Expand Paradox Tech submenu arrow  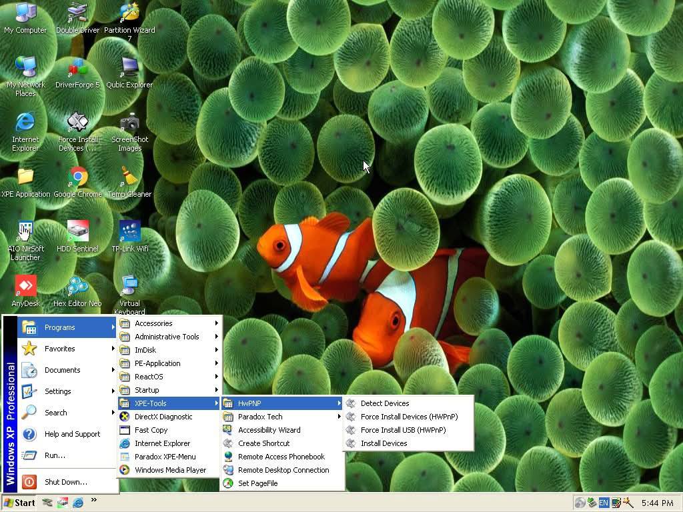point(339,417)
